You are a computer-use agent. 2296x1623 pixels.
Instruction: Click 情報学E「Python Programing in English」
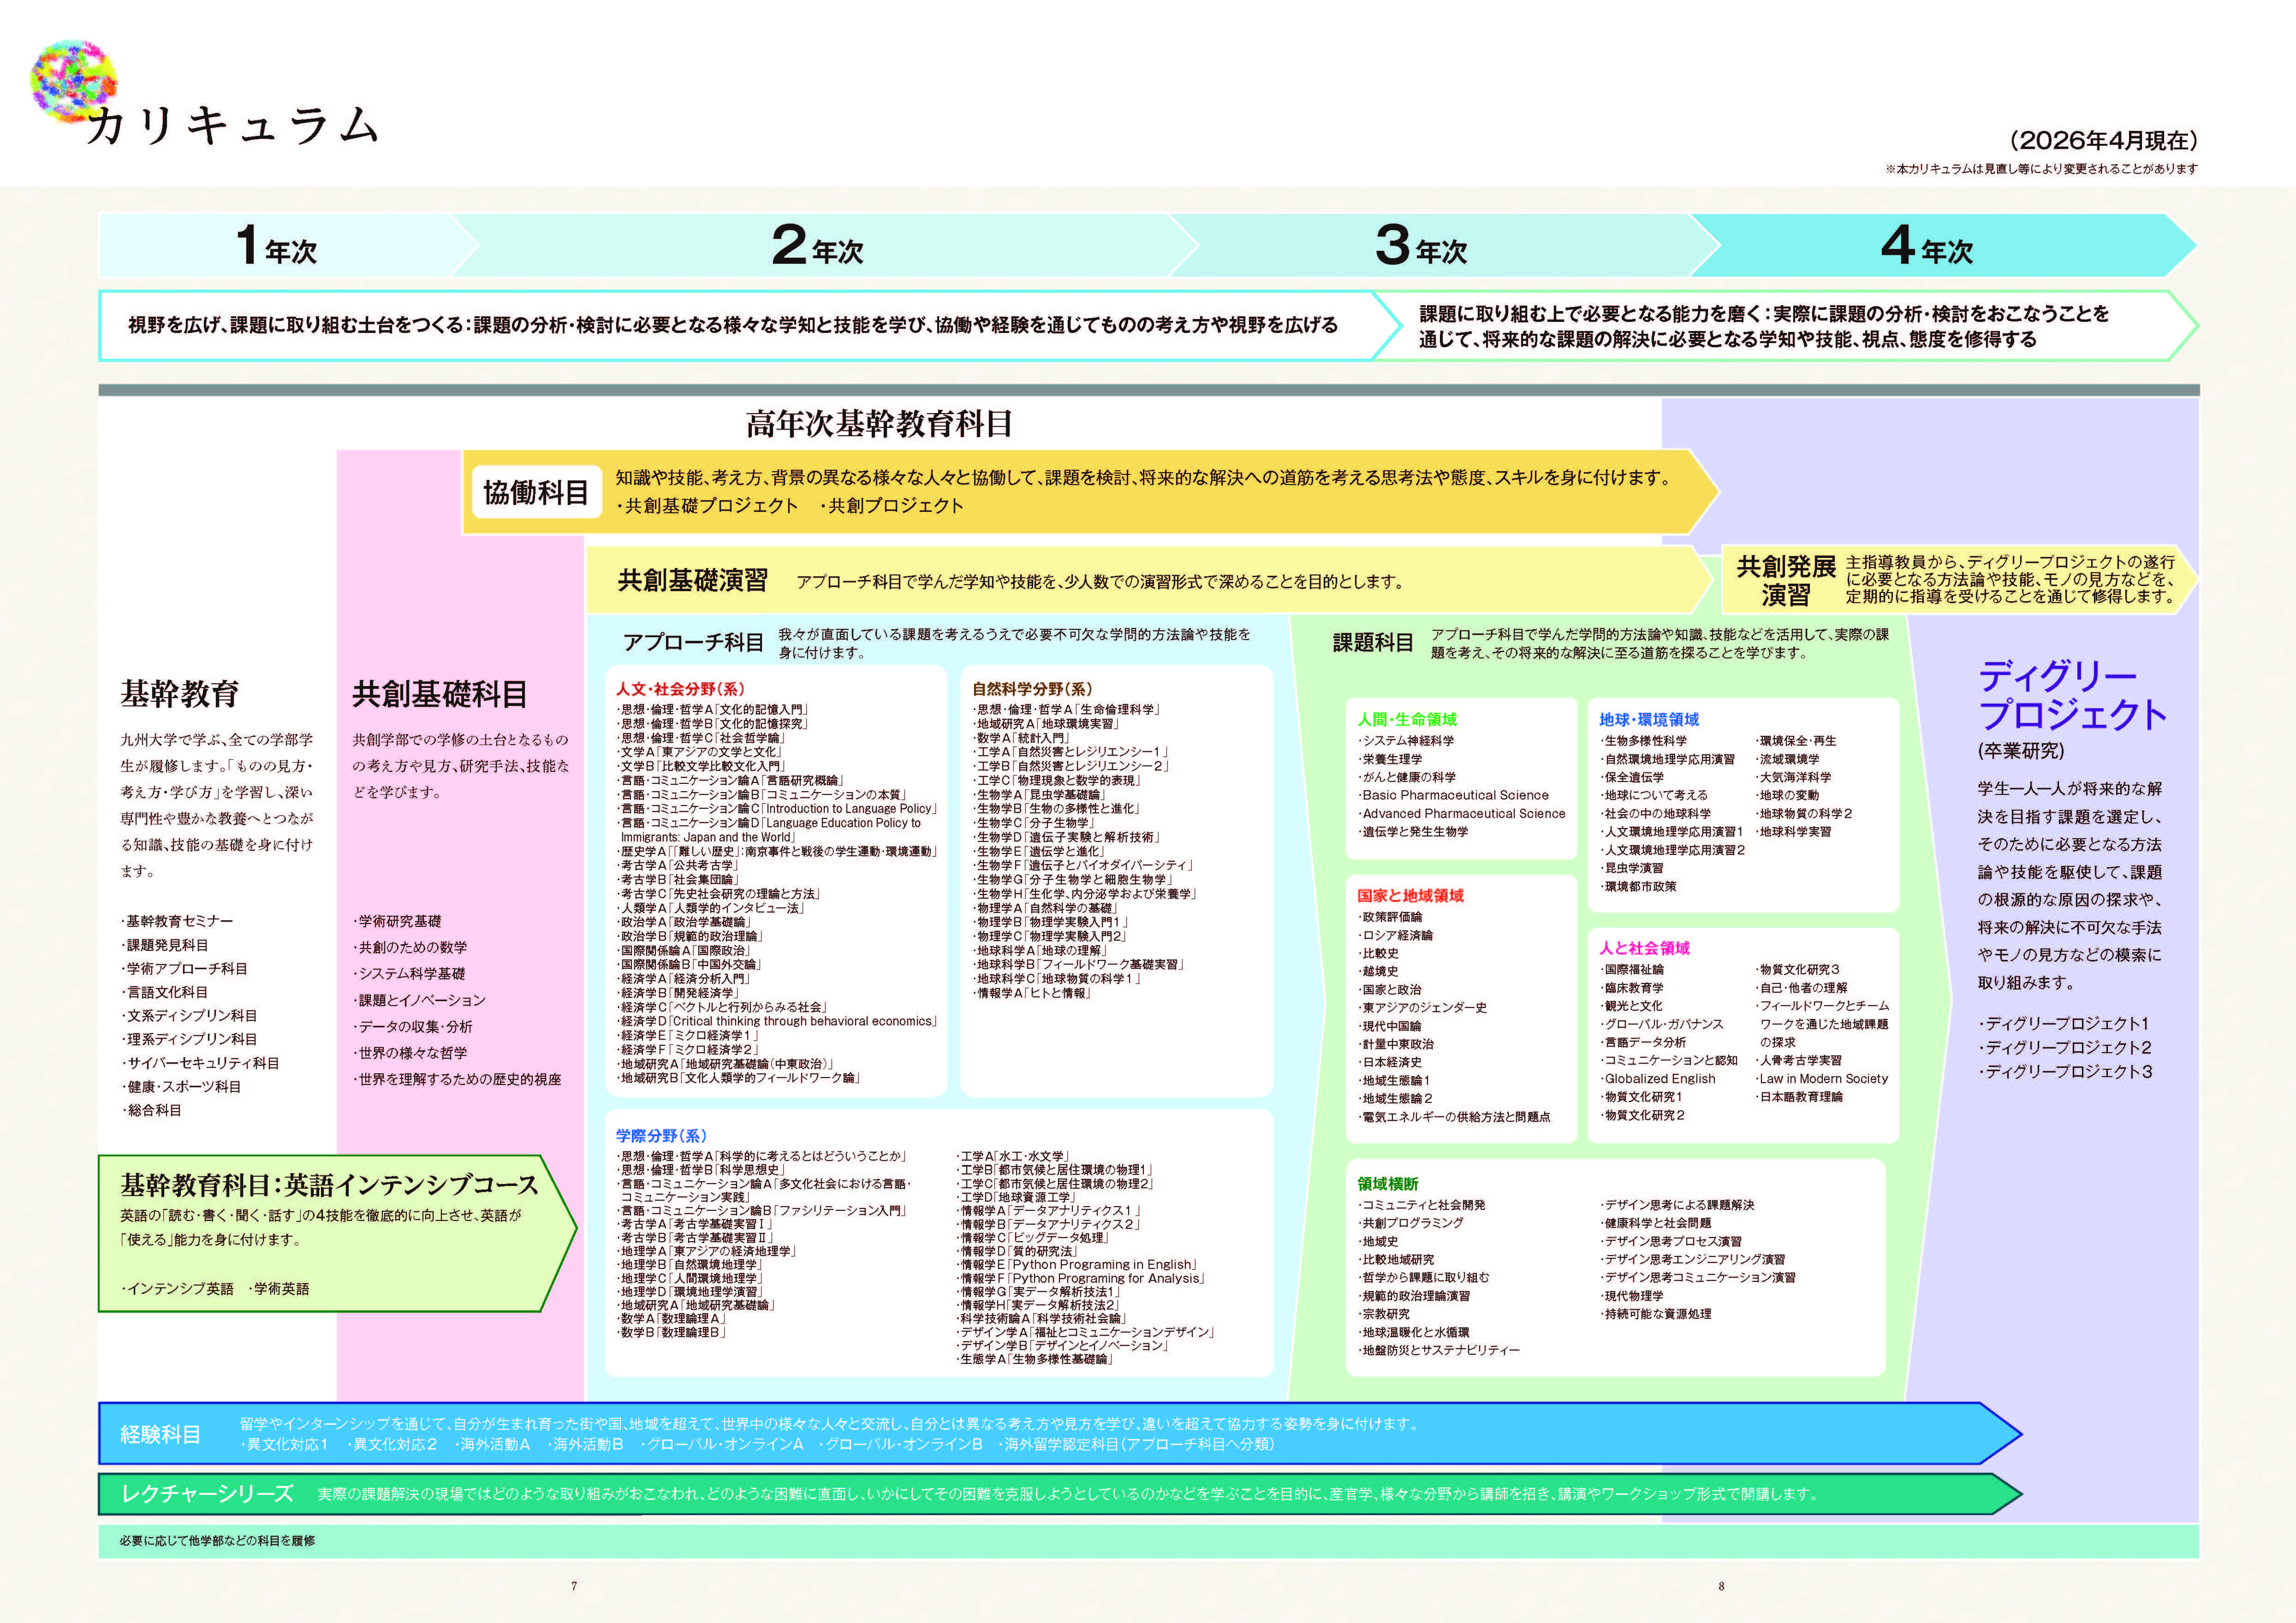coord(1077,1265)
